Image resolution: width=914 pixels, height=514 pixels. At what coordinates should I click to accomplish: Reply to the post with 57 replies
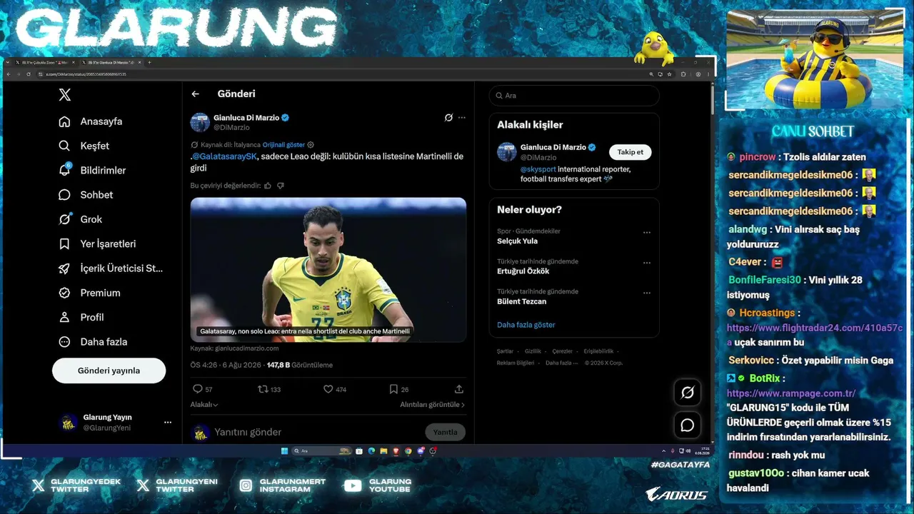[x=203, y=389]
